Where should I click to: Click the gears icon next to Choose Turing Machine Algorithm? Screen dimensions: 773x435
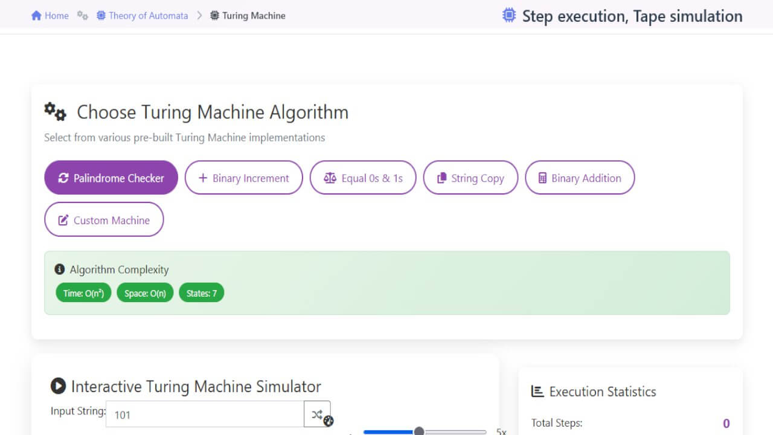tap(55, 111)
